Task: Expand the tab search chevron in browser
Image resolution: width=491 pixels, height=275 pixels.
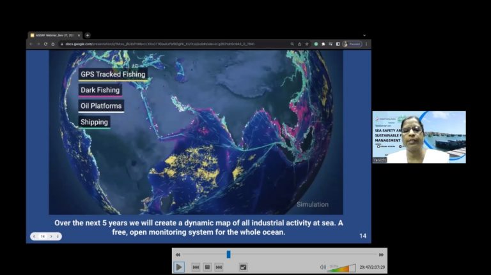Action: click(364, 35)
